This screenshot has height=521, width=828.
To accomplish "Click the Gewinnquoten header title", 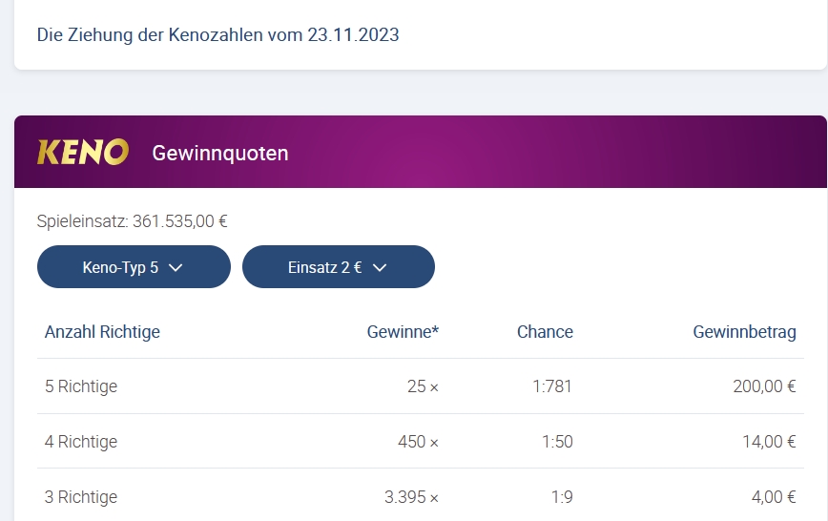I will pos(220,154).
